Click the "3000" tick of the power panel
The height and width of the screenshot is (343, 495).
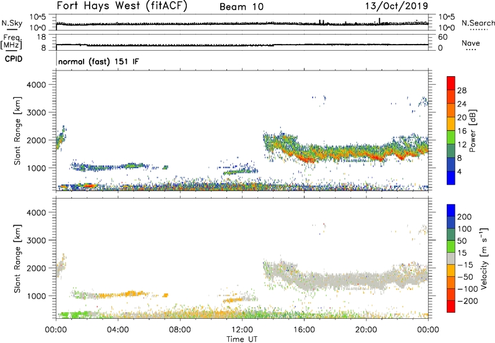(x=36, y=113)
